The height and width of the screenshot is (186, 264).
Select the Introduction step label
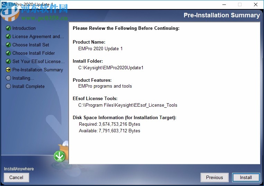click(24, 28)
